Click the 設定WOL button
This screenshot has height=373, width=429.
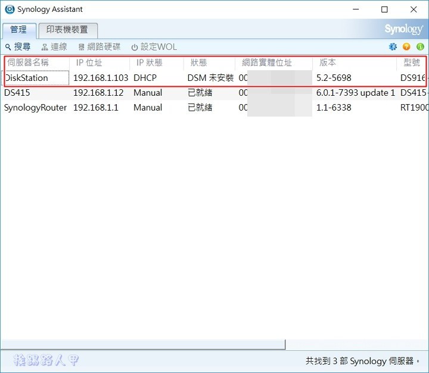click(154, 47)
